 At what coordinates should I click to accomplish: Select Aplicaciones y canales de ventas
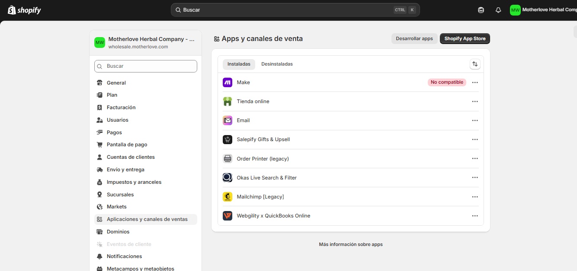[x=145, y=219]
